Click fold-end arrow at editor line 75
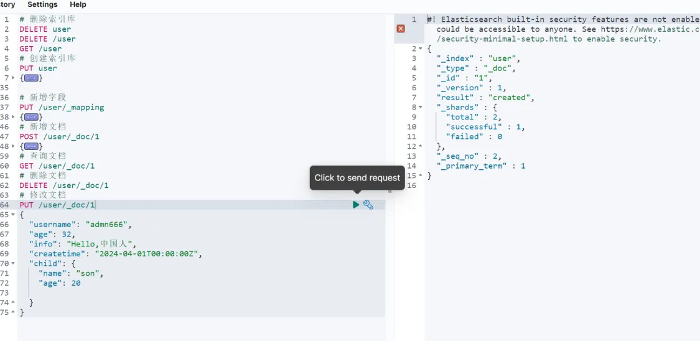 (x=13, y=312)
